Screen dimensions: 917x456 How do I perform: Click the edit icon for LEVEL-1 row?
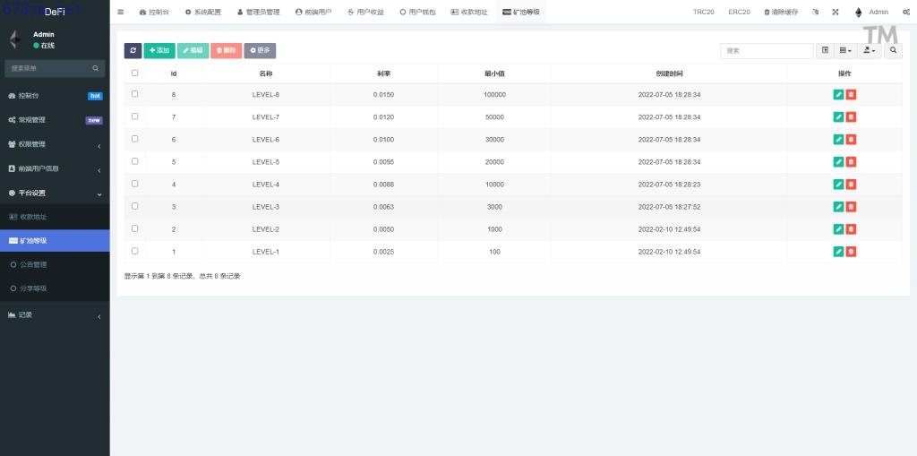(x=838, y=251)
